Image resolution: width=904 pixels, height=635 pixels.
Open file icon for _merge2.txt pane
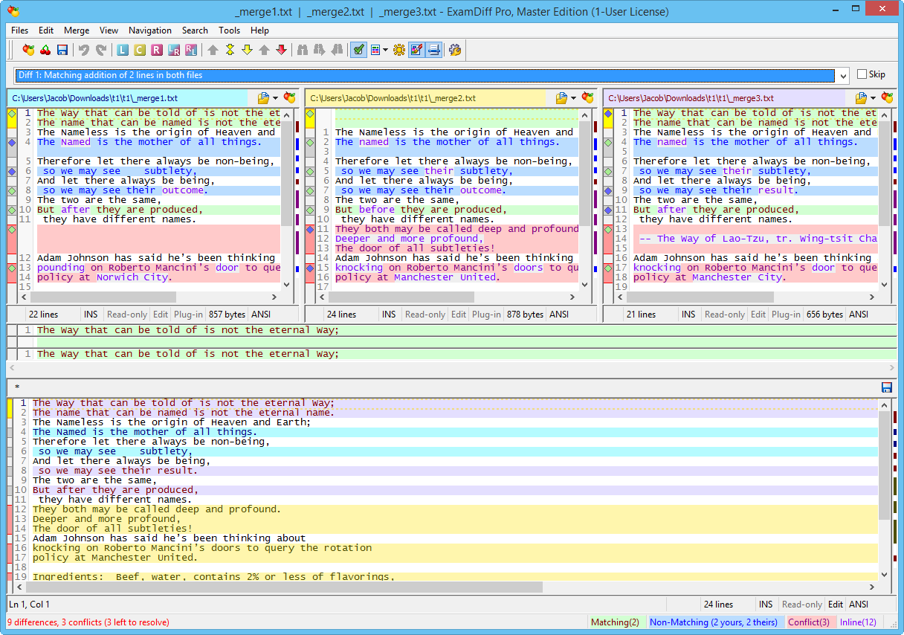(x=561, y=98)
